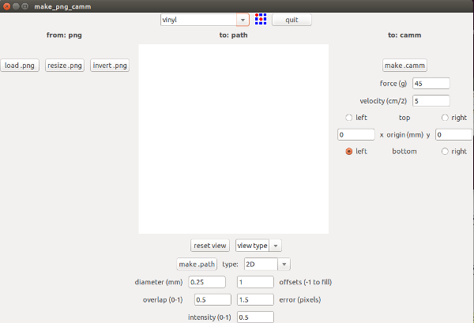The height and width of the screenshot is (323, 474).
Task: Click the diameter (mm) field showing 0.25
Action: click(x=207, y=282)
